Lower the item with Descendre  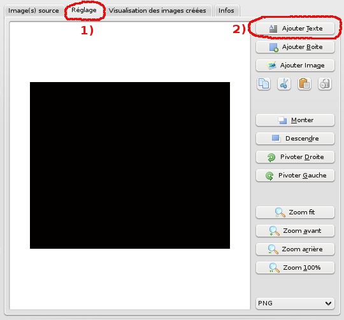click(295, 139)
